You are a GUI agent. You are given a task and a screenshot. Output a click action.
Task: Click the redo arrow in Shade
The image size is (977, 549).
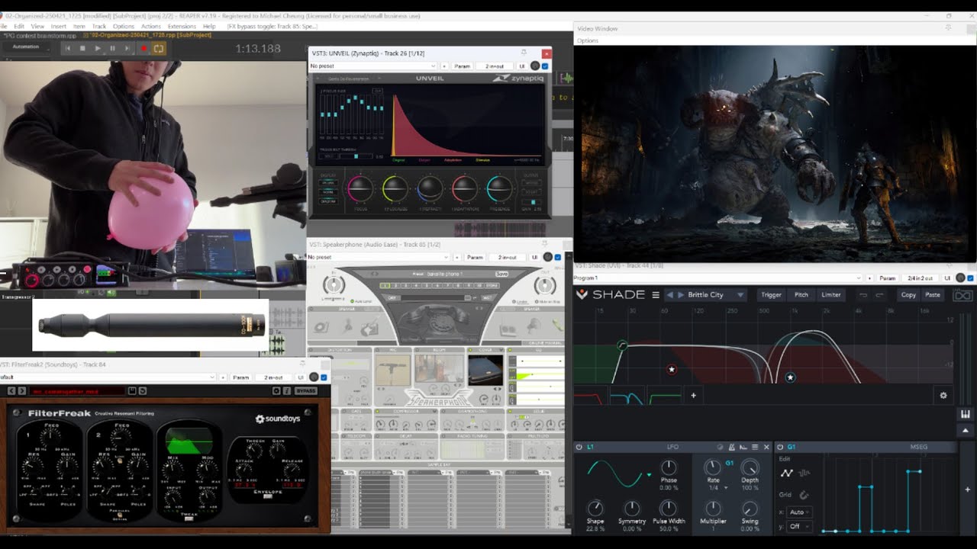[x=879, y=294]
